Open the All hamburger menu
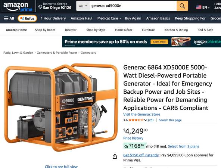Image resolution: width=221 pixels, height=168 pixels. pyautogui.click(x=9, y=18)
